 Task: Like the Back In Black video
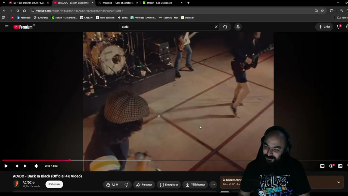(112, 185)
